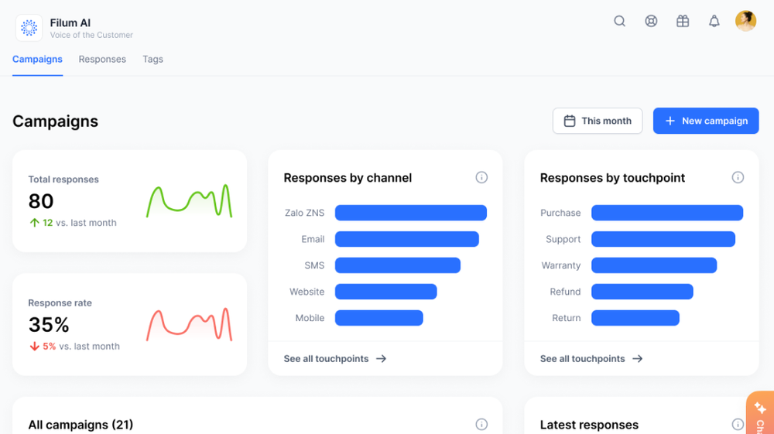Click the Mobile channel bar
The height and width of the screenshot is (434, 774).
pos(379,318)
